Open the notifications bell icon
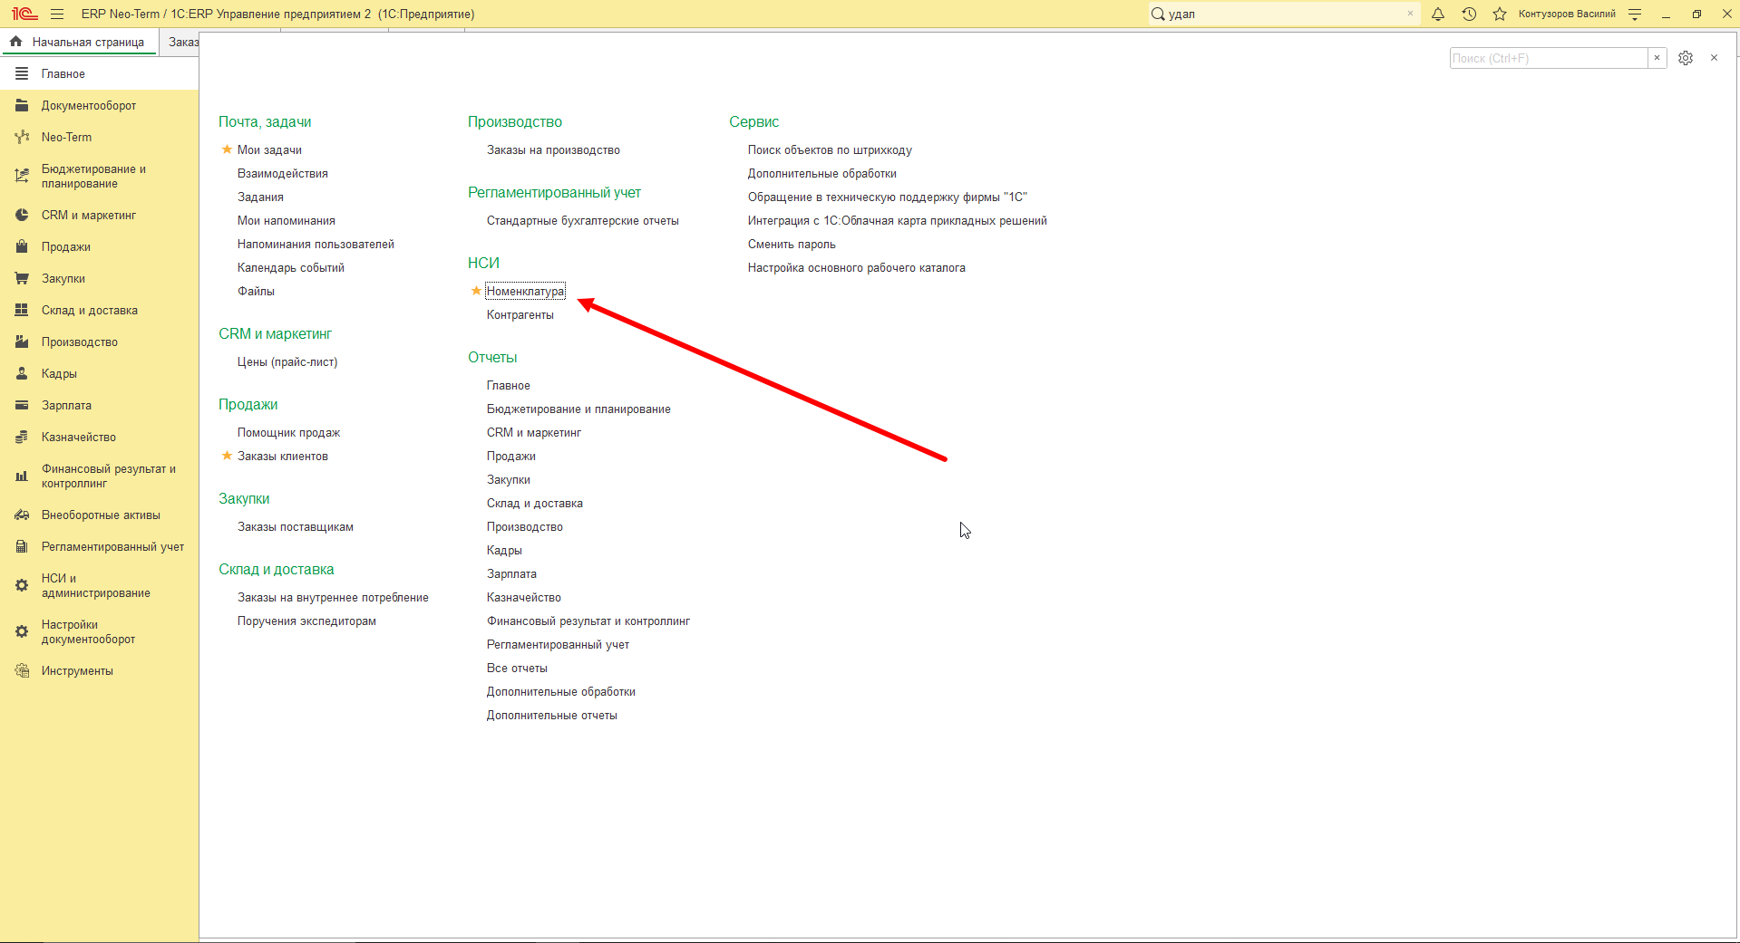The height and width of the screenshot is (943, 1740). point(1438,14)
